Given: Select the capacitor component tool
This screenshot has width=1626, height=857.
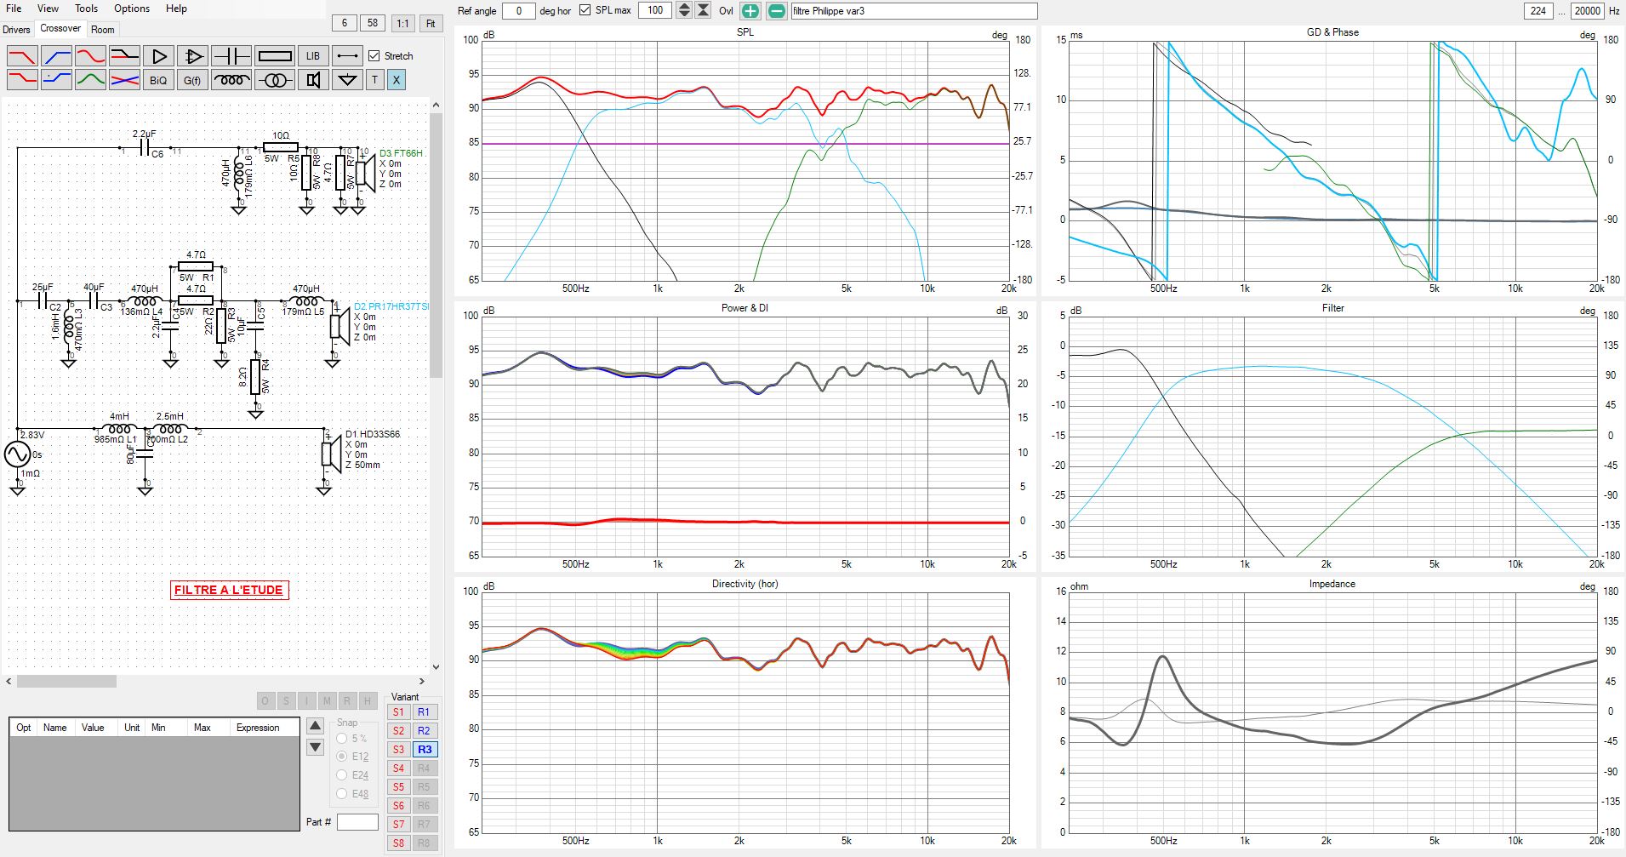Looking at the screenshot, I should [231, 56].
